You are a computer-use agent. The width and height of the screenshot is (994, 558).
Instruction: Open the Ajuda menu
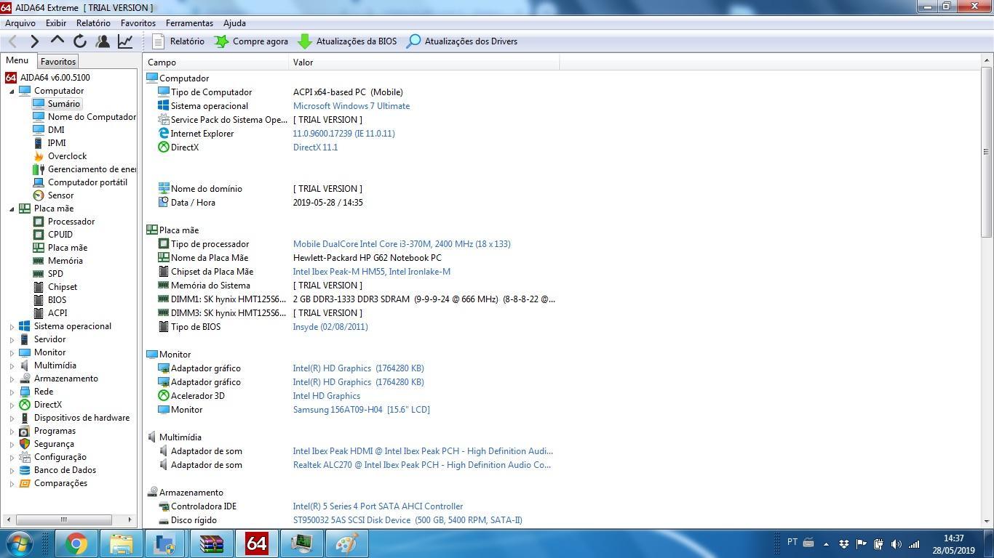234,23
